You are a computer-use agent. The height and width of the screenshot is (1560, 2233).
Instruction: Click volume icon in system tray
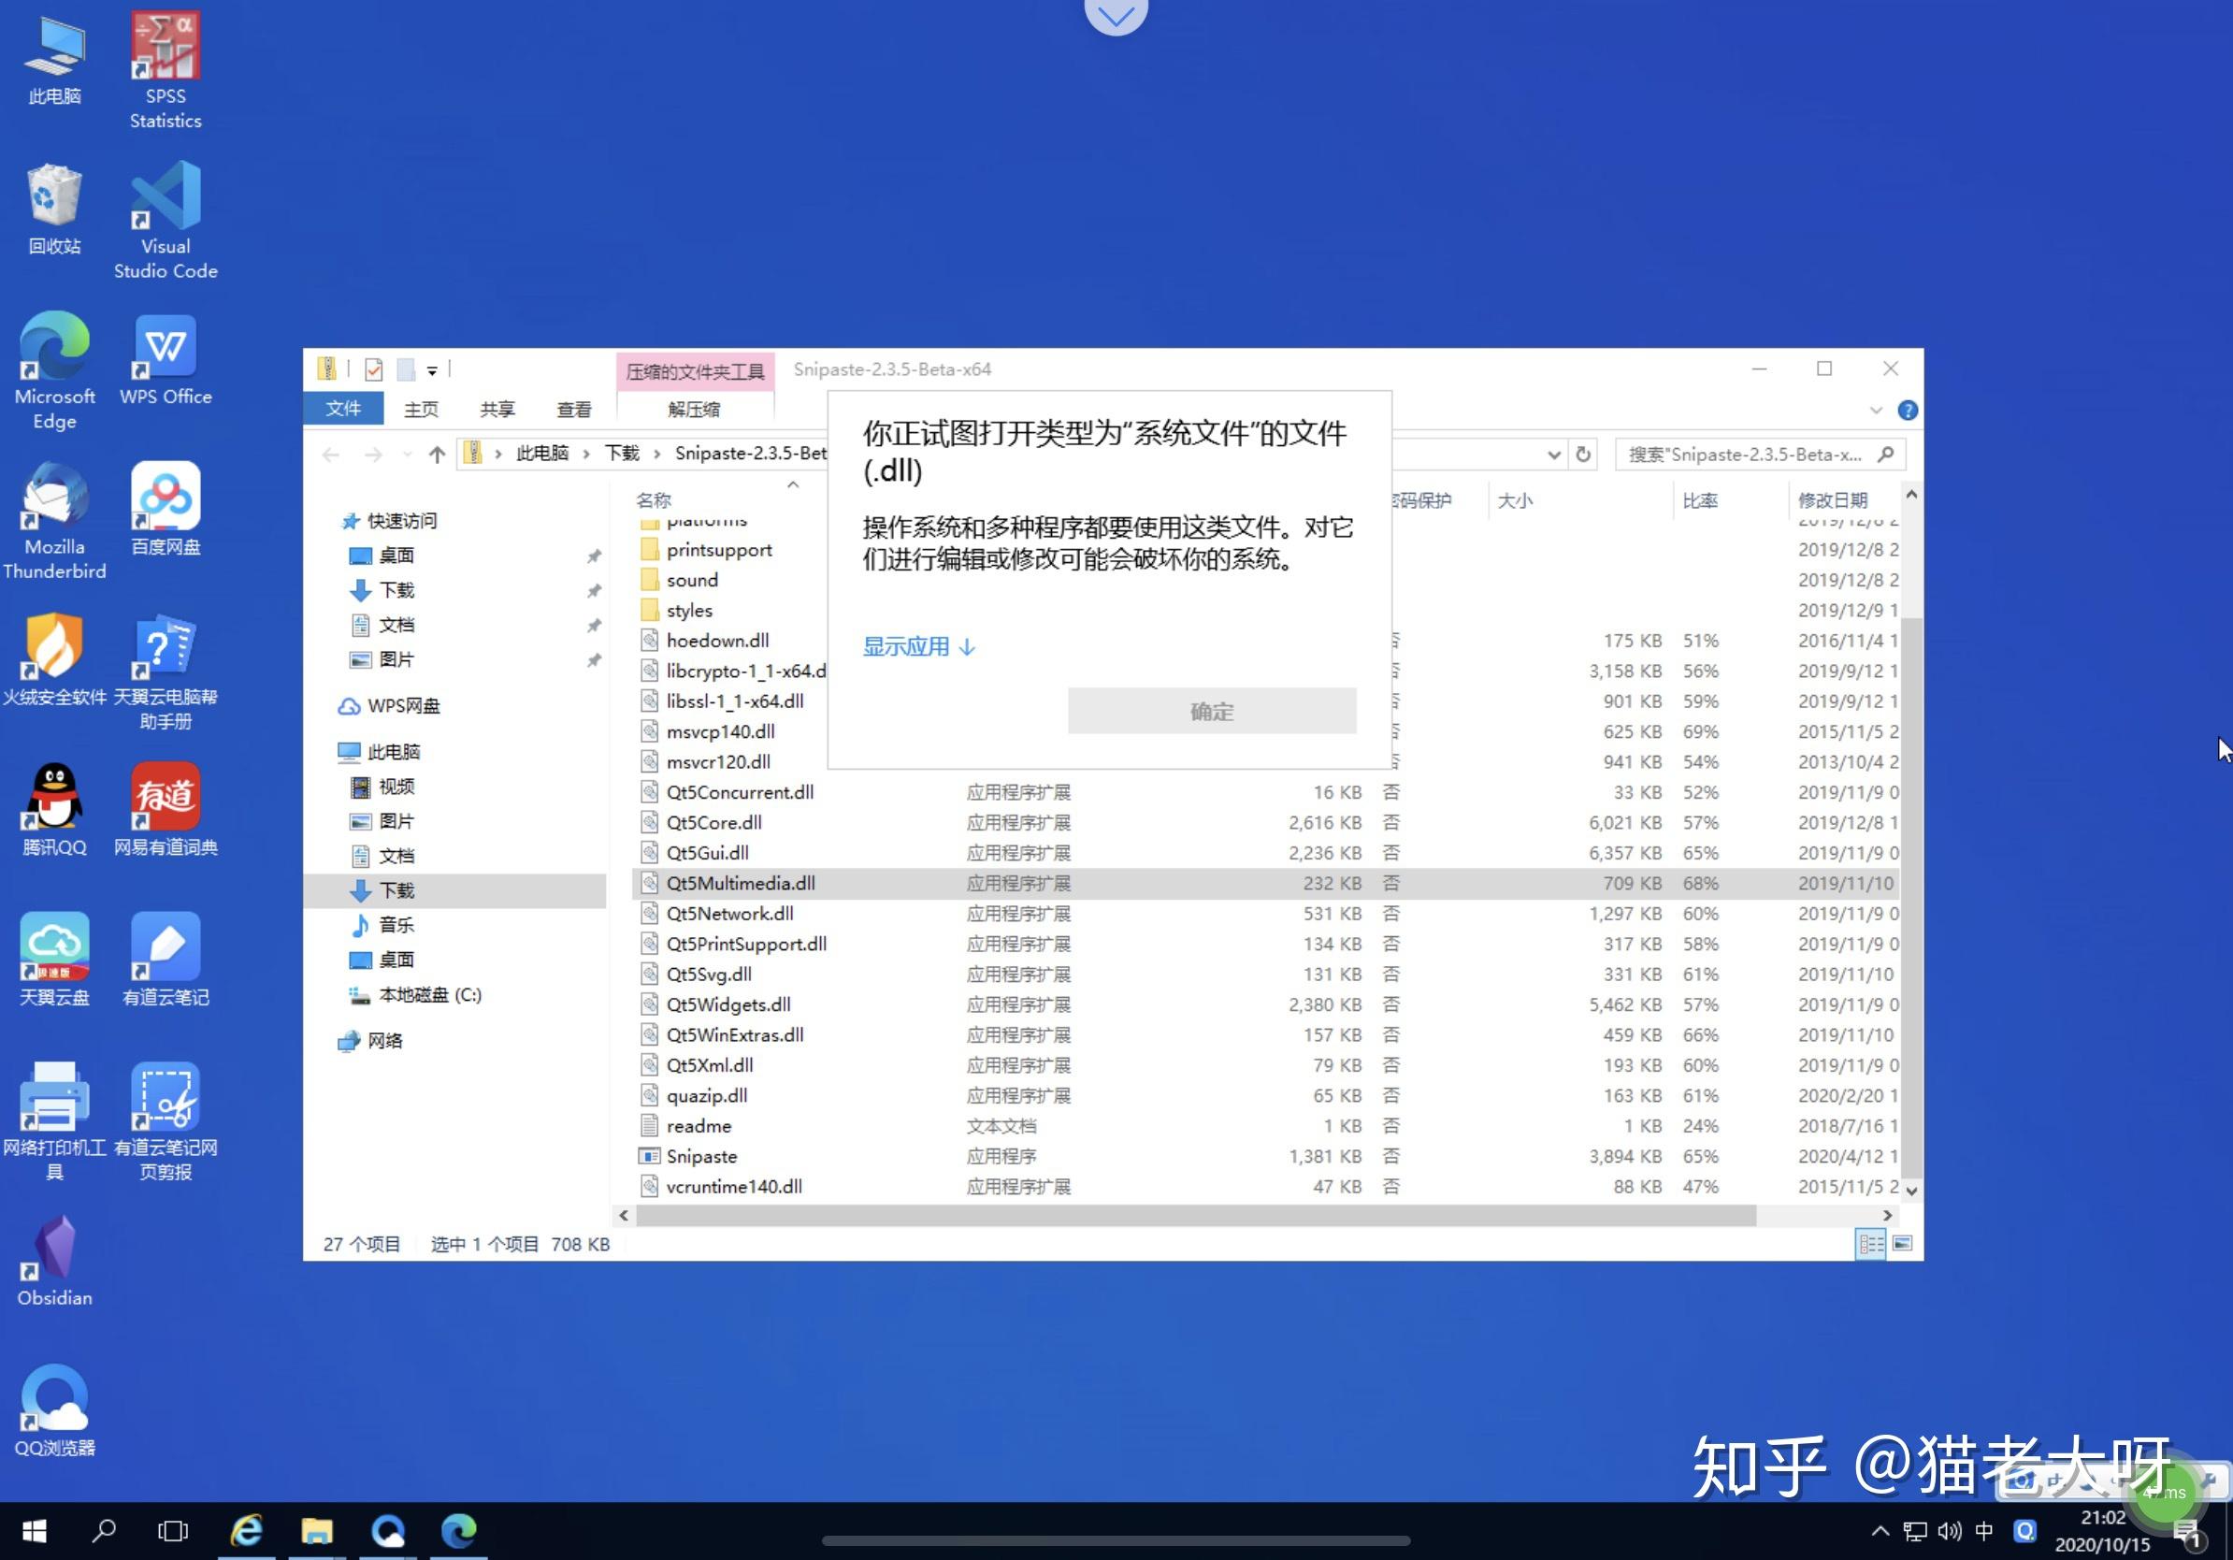coord(1949,1531)
